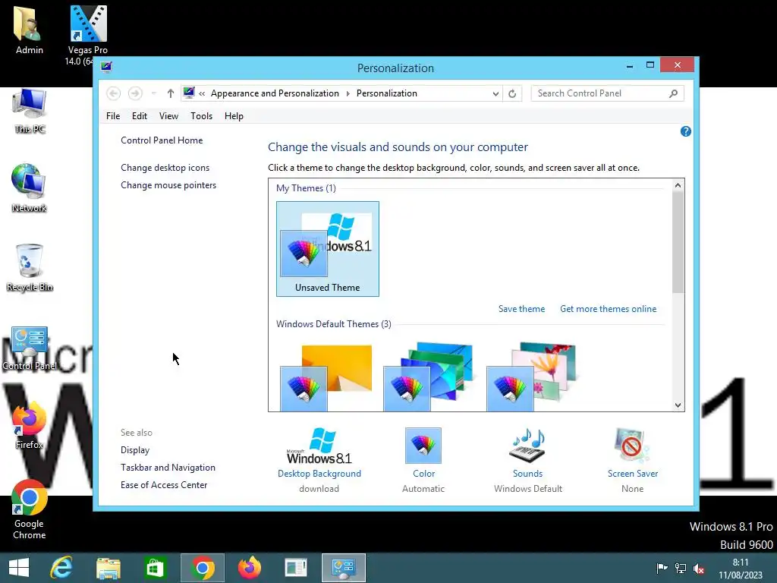This screenshot has height=583, width=777.
Task: Open the Desktop Background settings icon
Action: coord(319,446)
